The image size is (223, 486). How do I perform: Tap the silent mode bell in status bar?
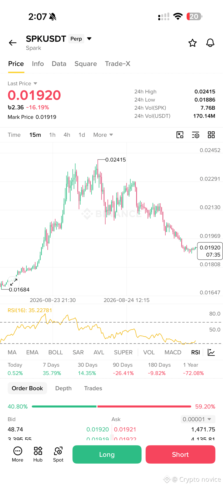tap(53, 17)
